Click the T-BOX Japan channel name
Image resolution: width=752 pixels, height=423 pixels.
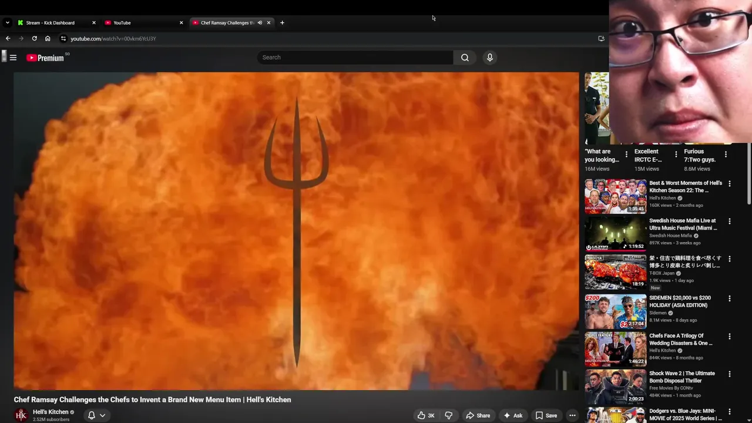coord(662,273)
